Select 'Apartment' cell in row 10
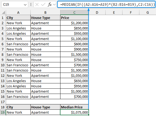The width and height of the screenshot is (156, 116). [45, 65]
